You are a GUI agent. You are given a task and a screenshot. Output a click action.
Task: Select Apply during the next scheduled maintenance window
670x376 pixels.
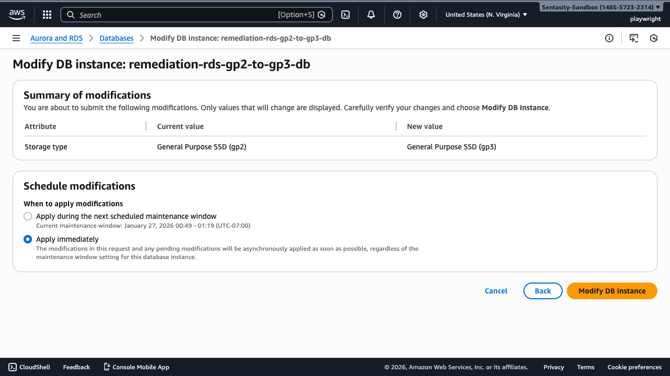(x=28, y=216)
